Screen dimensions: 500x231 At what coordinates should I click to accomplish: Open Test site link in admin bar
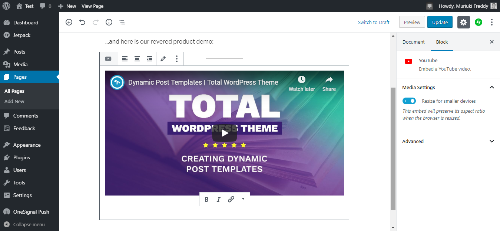(25, 6)
